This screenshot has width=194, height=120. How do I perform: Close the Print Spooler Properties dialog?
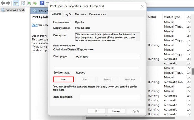pyautogui.click(x=142, y=6)
